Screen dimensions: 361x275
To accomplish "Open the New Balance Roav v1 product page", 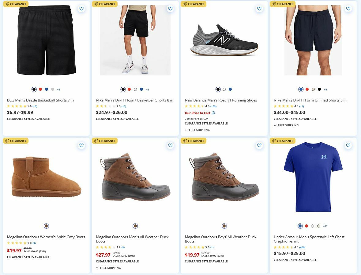I will tap(221, 100).
